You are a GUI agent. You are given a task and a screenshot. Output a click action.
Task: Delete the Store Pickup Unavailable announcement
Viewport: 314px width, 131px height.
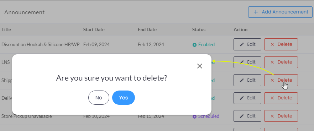pos(281,116)
